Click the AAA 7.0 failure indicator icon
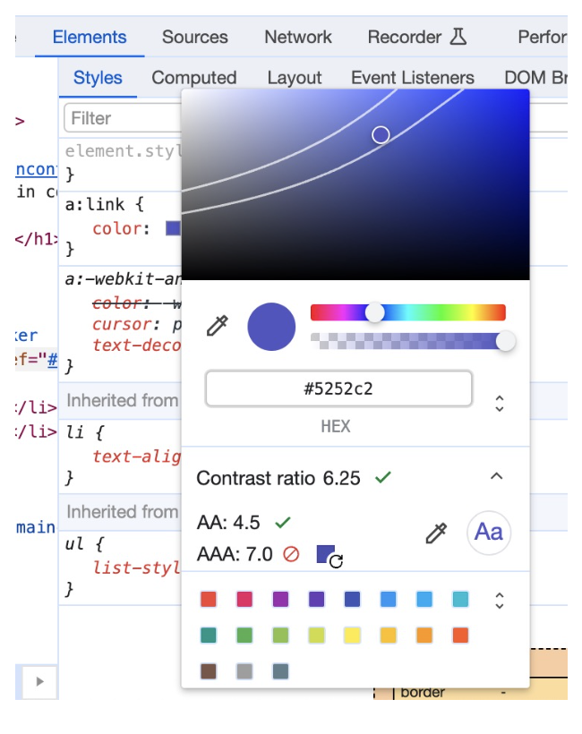 291,555
